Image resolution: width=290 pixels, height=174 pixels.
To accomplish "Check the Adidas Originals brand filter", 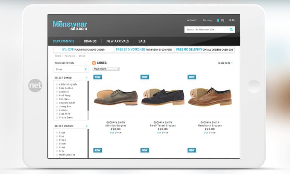I will click(57, 84).
